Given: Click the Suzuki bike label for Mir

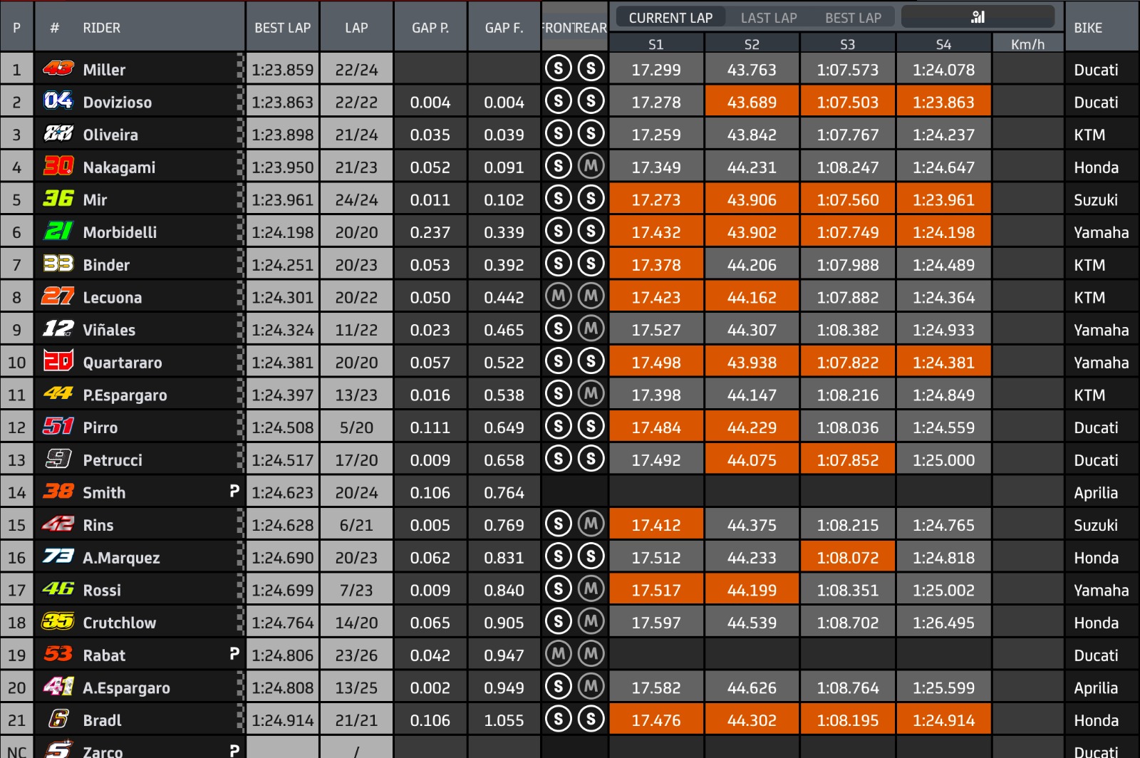Looking at the screenshot, I should (1096, 199).
